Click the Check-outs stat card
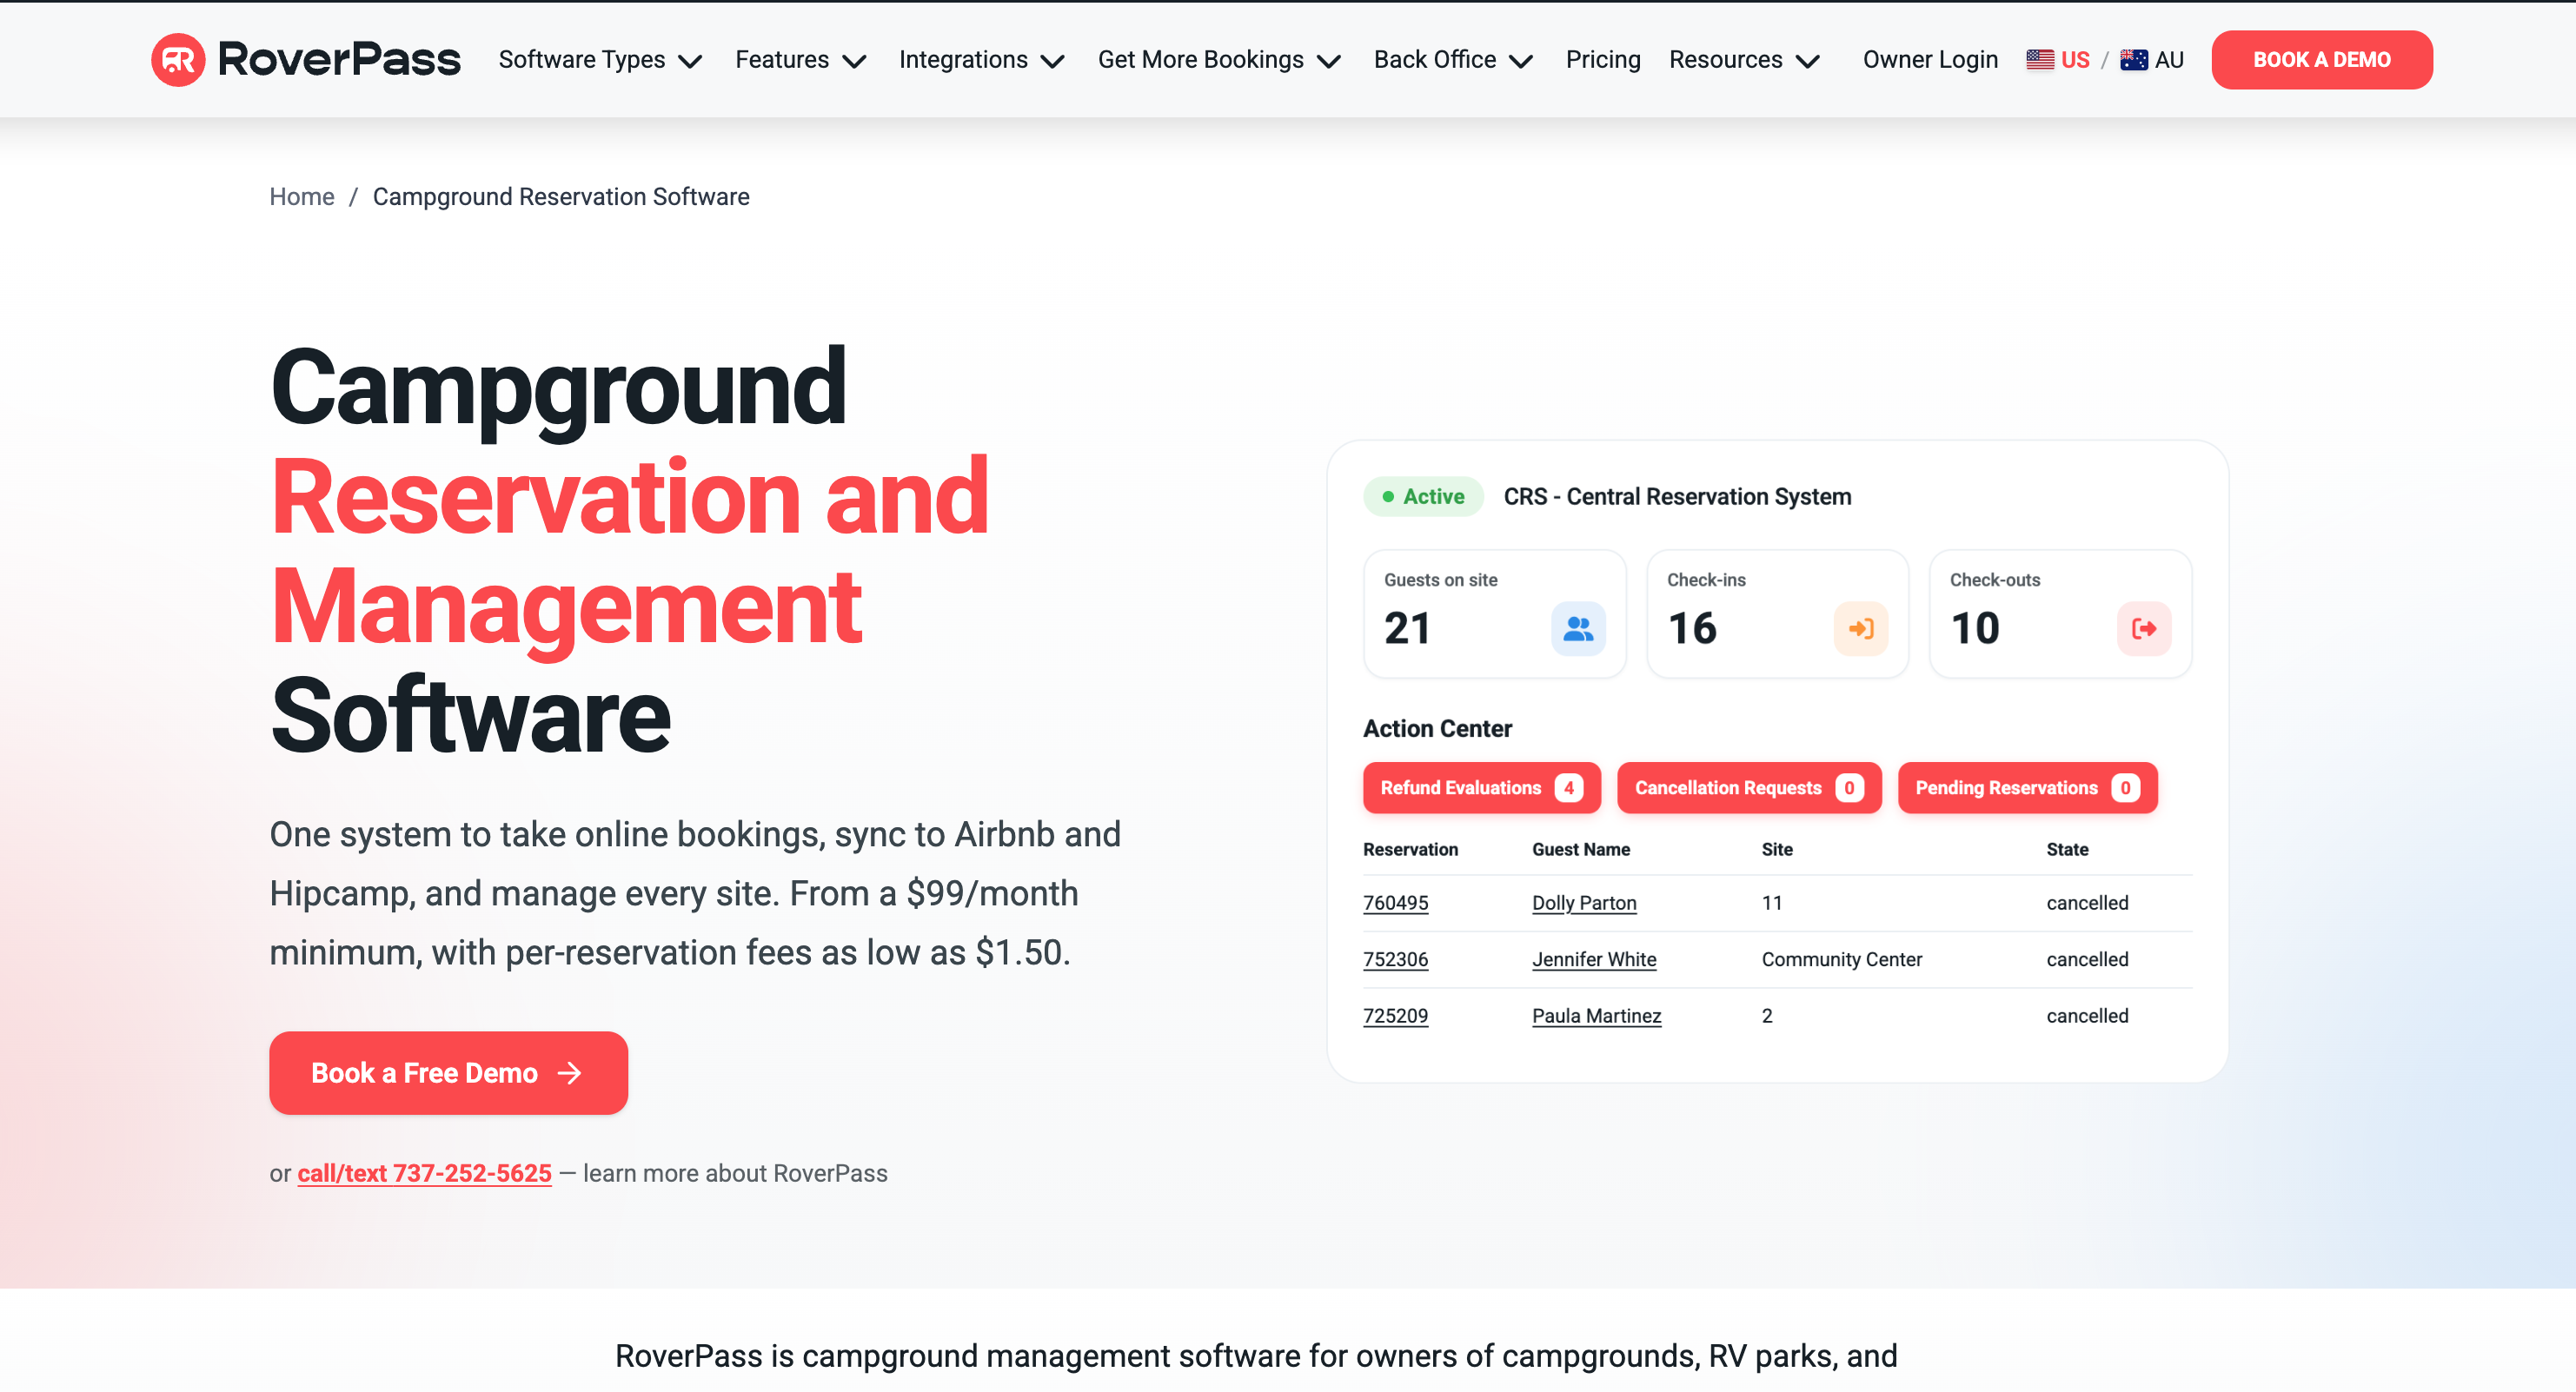The width and height of the screenshot is (2576, 1392). (x=2061, y=614)
